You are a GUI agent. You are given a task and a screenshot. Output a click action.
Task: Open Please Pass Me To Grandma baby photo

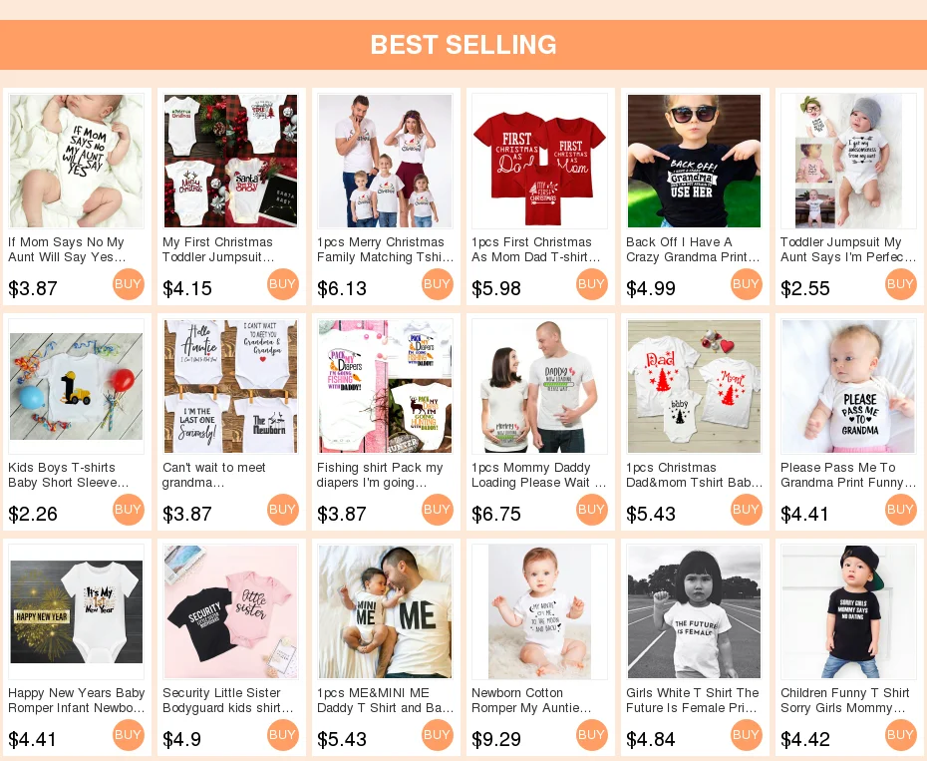848,386
